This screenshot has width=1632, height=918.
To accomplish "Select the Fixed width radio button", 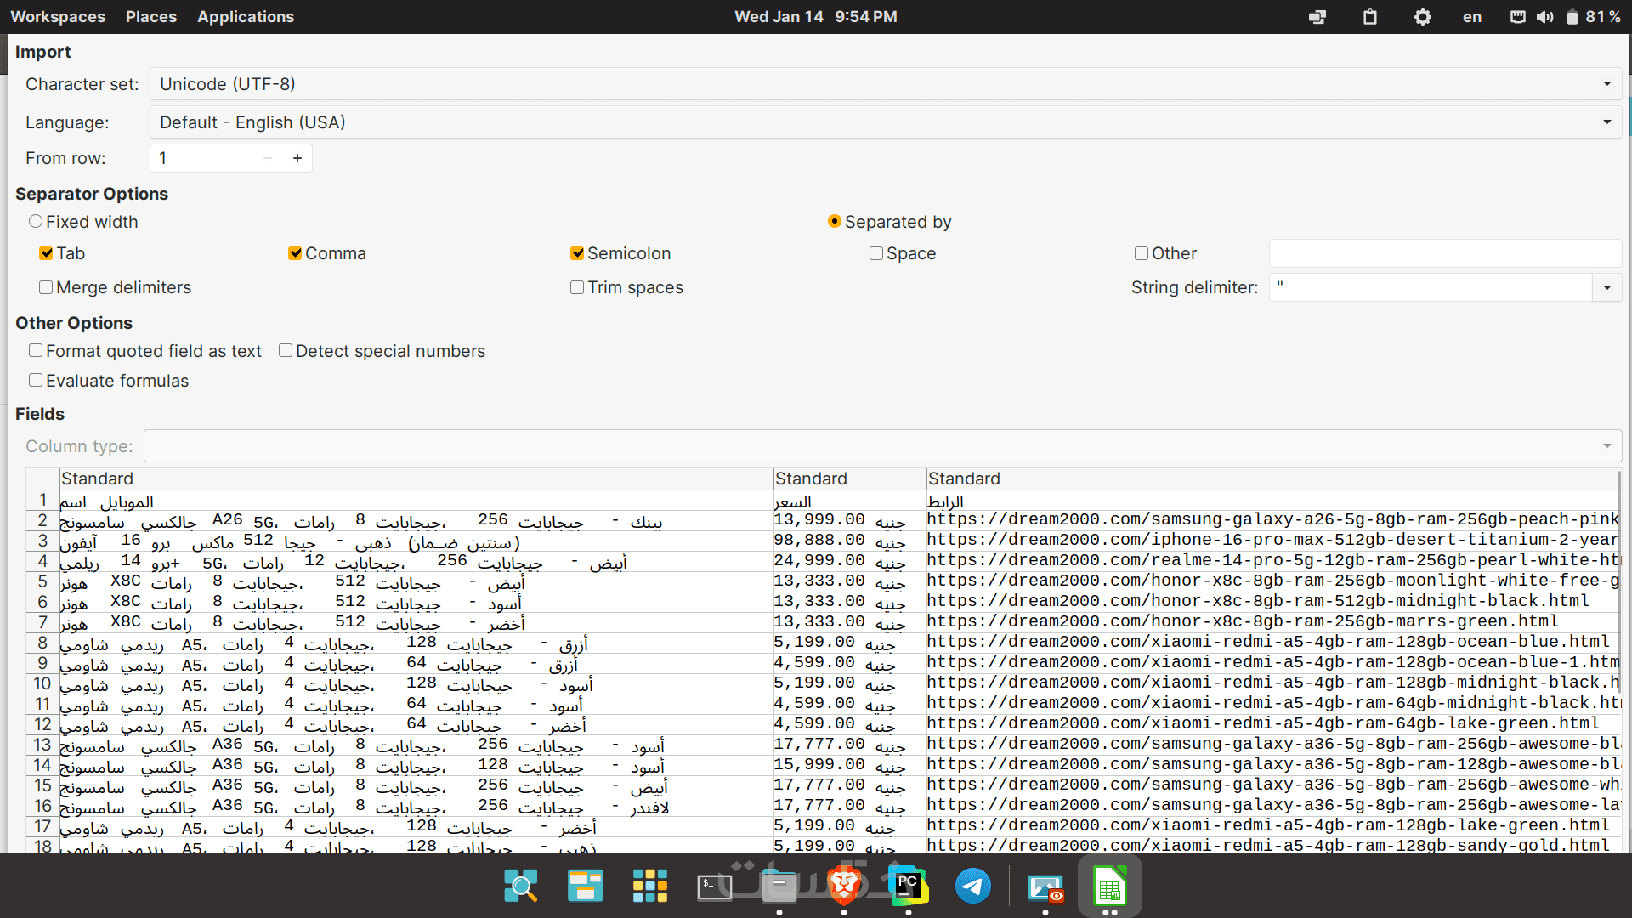I will [36, 222].
